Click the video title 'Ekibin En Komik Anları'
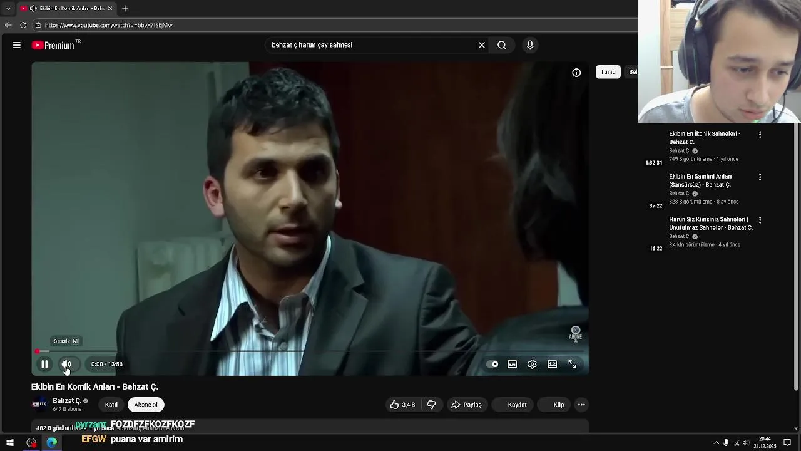This screenshot has width=801, height=451. 94,387
